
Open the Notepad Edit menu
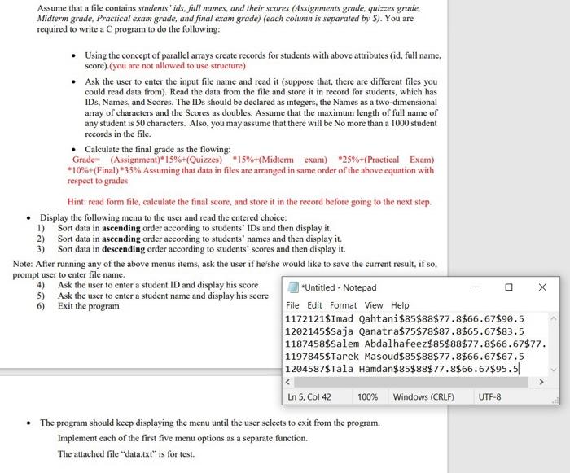314,305
